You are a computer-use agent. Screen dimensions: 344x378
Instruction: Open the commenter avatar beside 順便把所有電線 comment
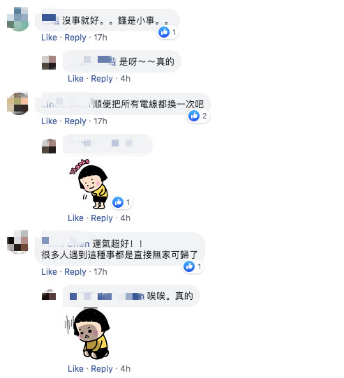pos(17,103)
